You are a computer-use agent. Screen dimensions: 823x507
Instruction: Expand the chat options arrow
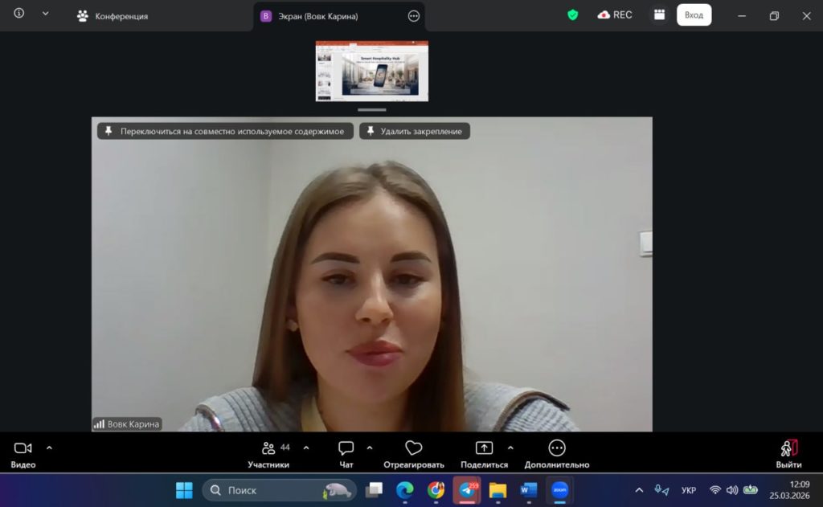click(370, 448)
